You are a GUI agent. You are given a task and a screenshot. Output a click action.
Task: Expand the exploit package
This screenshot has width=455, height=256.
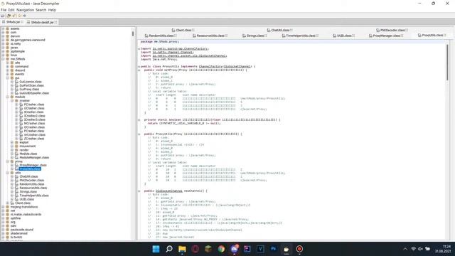coord(12,142)
